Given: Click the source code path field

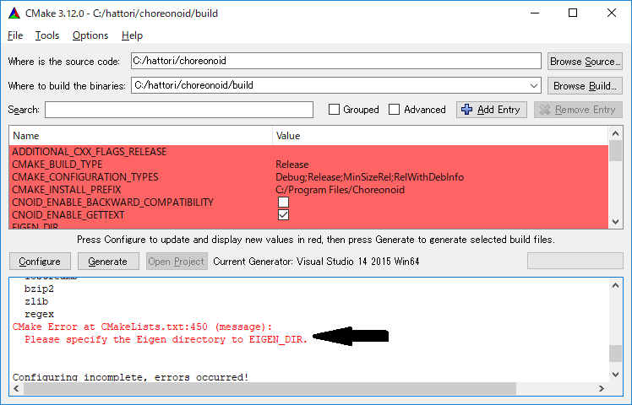Looking at the screenshot, I should (x=335, y=61).
